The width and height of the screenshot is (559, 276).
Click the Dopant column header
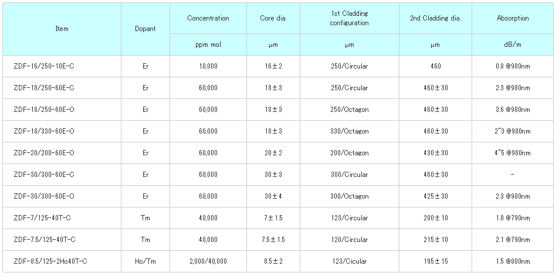(x=145, y=29)
